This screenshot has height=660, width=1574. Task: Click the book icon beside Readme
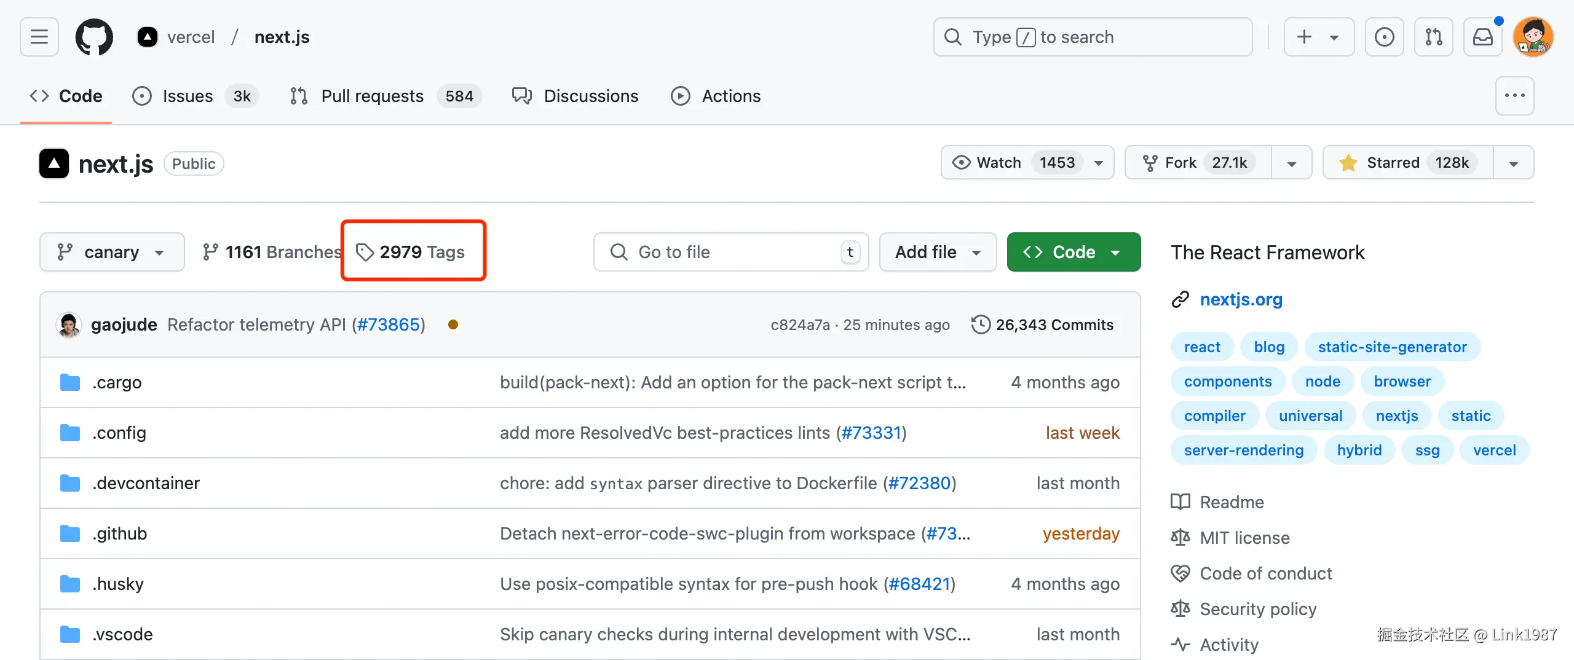pos(1180,502)
